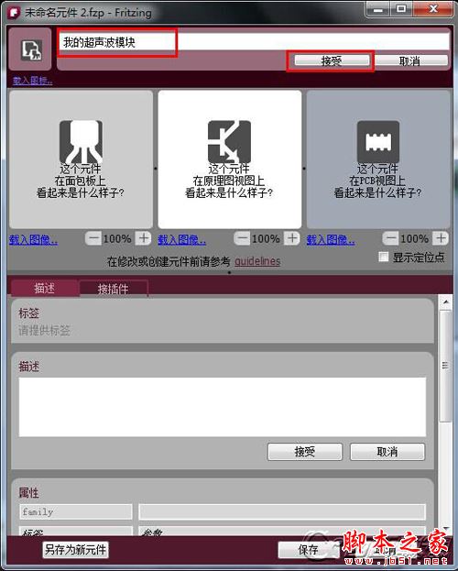Click the PCB view preview panel
This screenshot has width=458, height=571.
click(378, 159)
